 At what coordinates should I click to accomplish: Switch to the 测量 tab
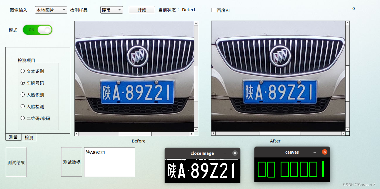coord(13,137)
